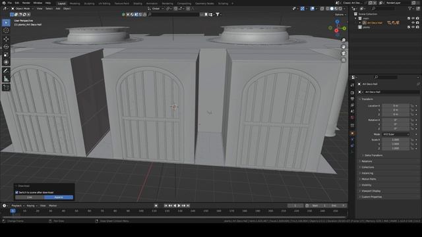Select the Move tool in the toolbar

coord(6,39)
